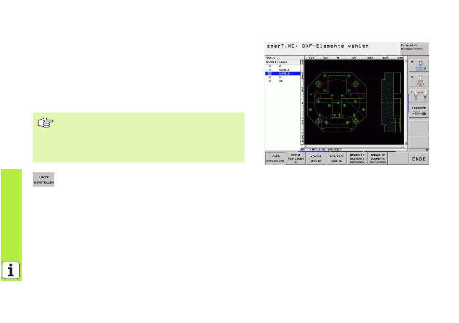Click the hatched side-view section drawing
Viewport: 459px width, 323px height.
391,102
